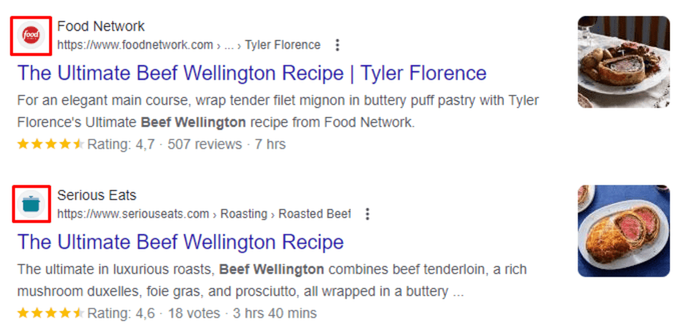The image size is (684, 336).
Task: Open the Serious Eats Beef Wellington Recipe title
Action: [180, 242]
